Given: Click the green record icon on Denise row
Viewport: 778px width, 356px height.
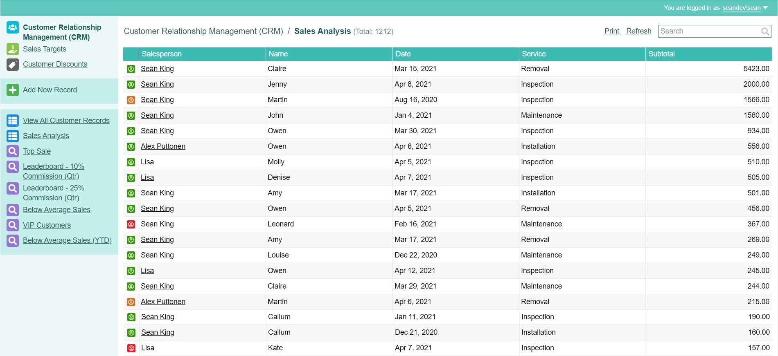Looking at the screenshot, I should (x=131, y=178).
